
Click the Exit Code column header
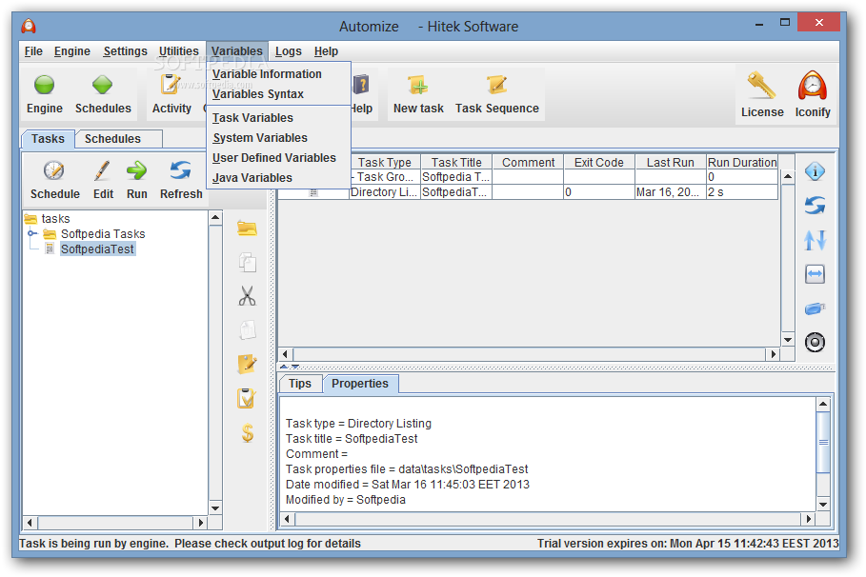(598, 162)
